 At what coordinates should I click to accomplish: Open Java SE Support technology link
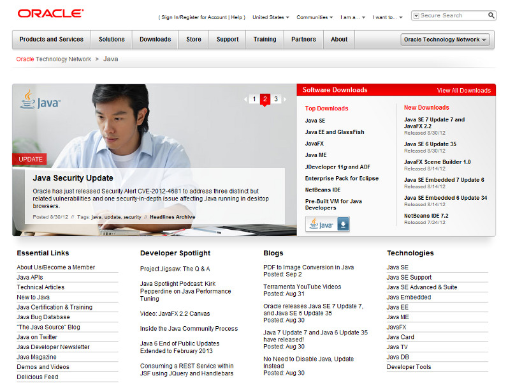(409, 277)
